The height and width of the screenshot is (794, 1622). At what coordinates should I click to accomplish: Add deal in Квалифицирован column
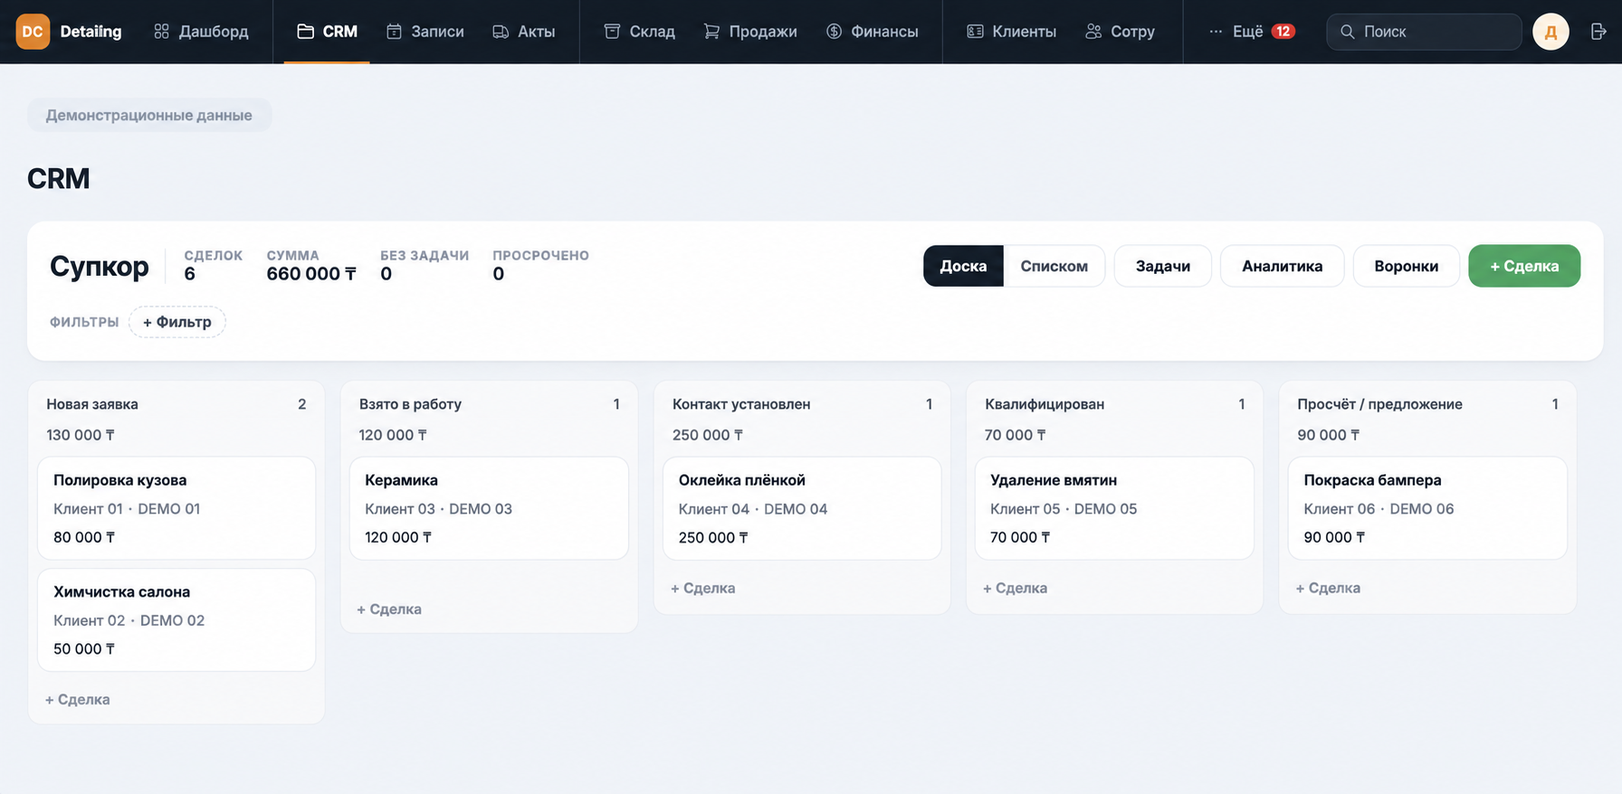pyautogui.click(x=1016, y=588)
